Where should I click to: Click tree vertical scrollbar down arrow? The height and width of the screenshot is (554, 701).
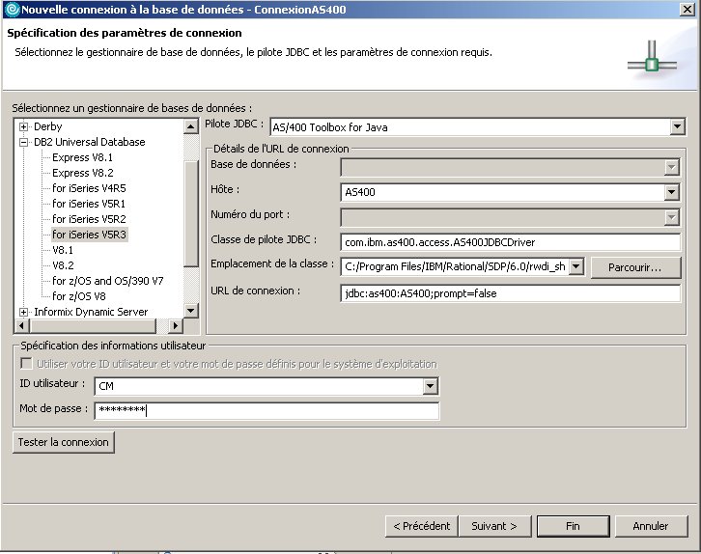point(191,310)
